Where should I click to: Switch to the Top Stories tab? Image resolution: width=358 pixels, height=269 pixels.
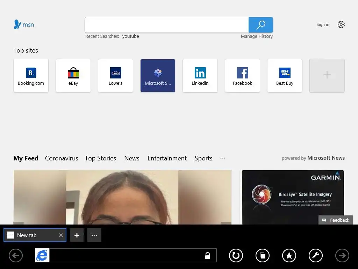[x=100, y=158]
